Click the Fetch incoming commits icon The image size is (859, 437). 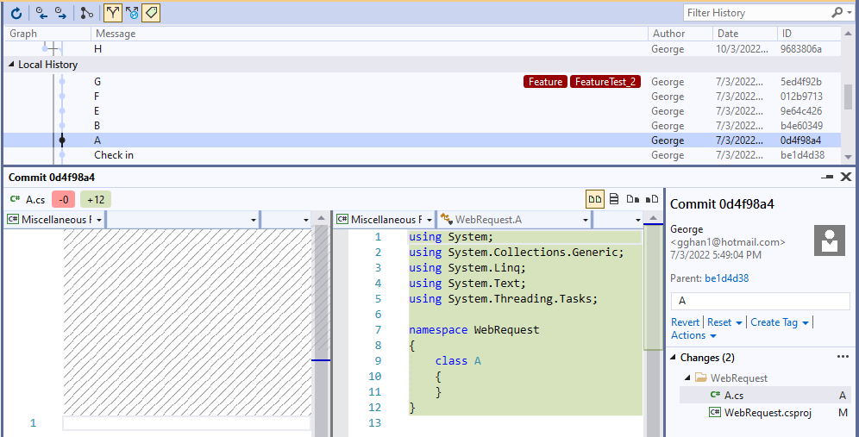point(41,13)
